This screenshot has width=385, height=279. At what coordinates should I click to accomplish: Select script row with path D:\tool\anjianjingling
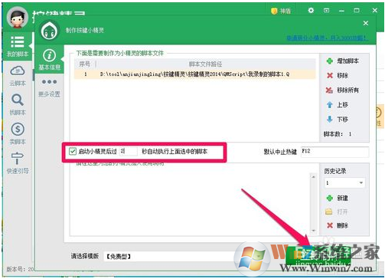(195, 74)
